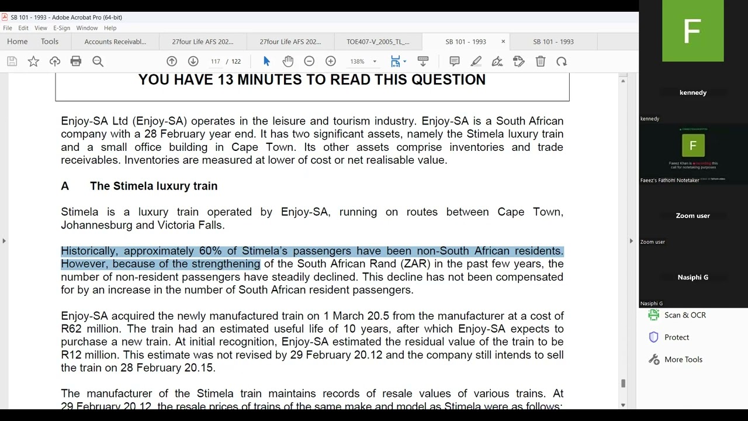Viewport: 748px width, 421px height.
Task: Open the Window menu
Action: pos(87,28)
